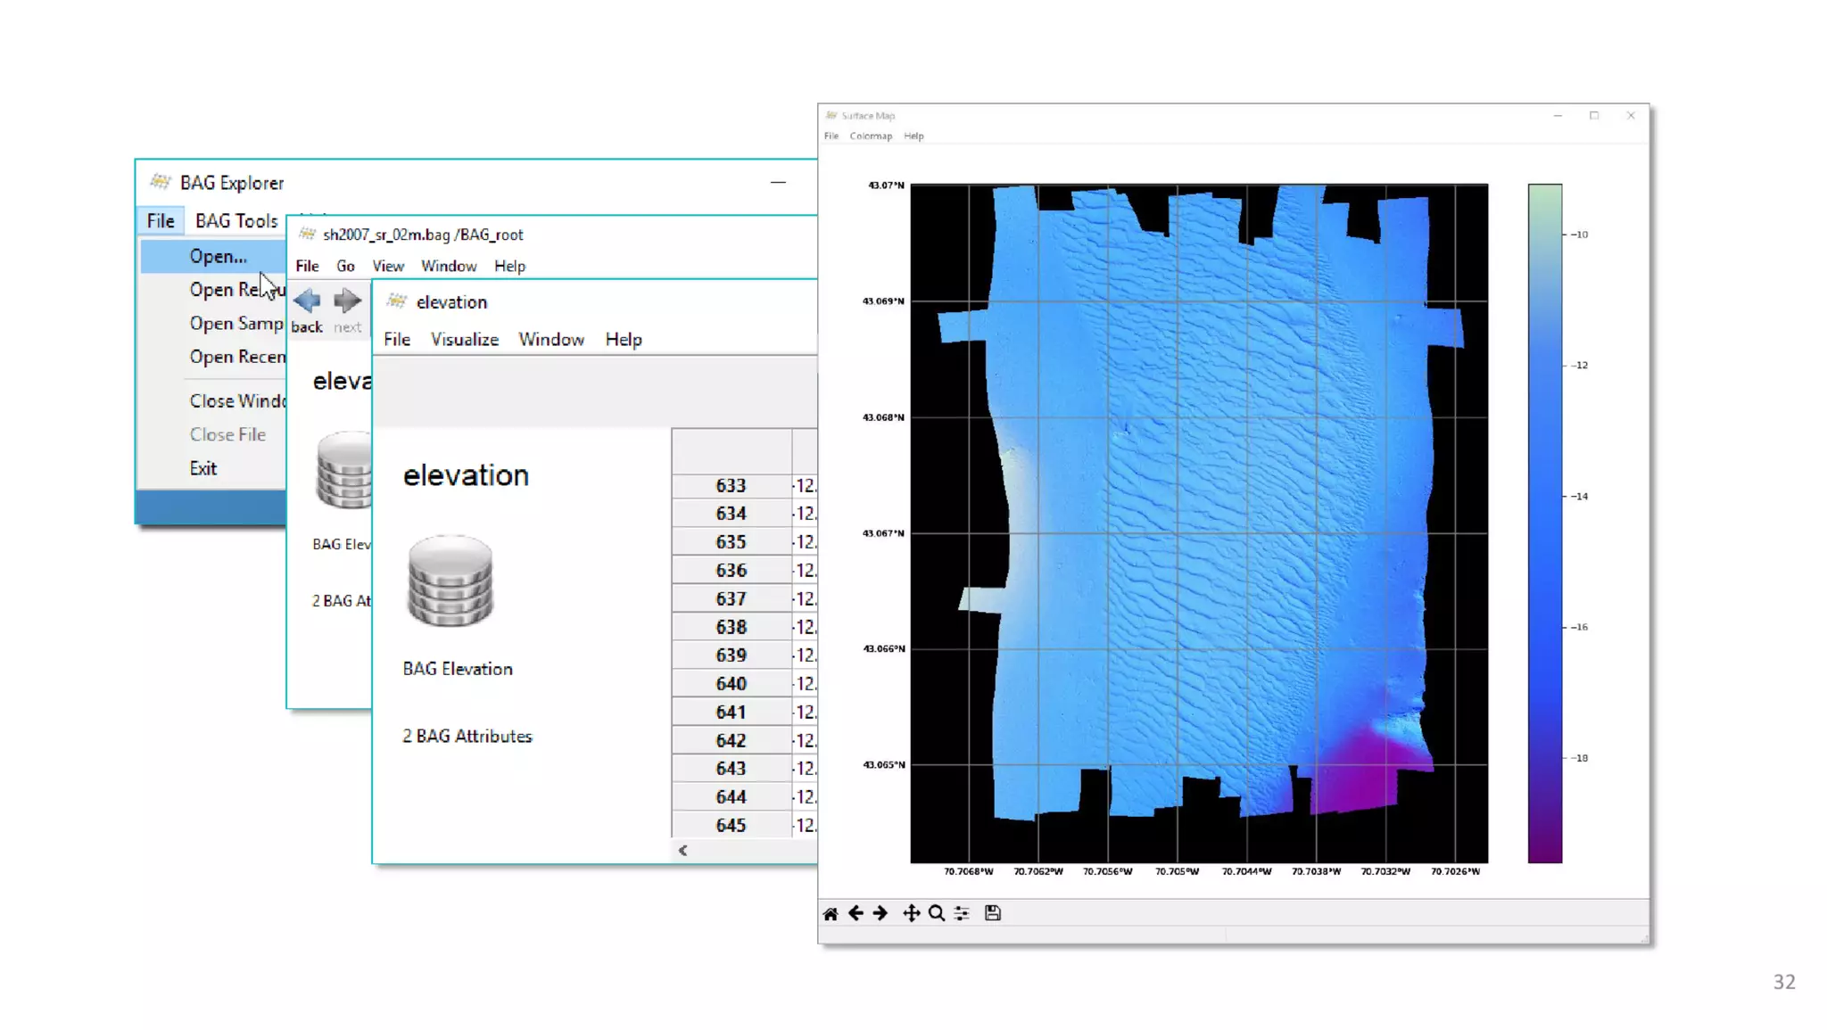Viewport: 1827px width, 1030px height.
Task: Click the table's left scroll arrow
Action: pos(683,851)
